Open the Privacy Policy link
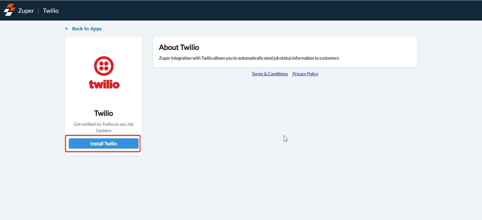482x220 pixels. coord(305,74)
